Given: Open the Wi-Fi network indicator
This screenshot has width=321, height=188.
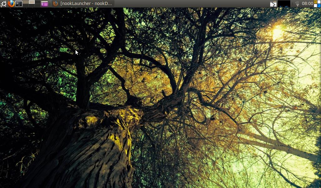Looking at the screenshot, I should (x=297, y=4).
